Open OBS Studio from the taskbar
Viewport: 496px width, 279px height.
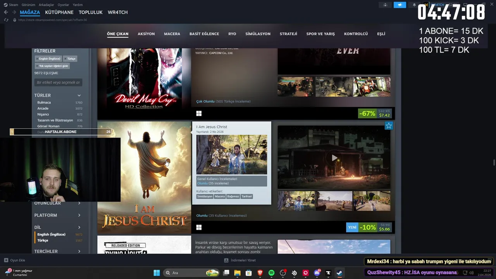(x=283, y=273)
